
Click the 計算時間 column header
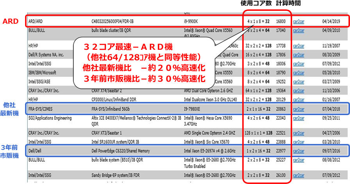[x=288, y=4]
